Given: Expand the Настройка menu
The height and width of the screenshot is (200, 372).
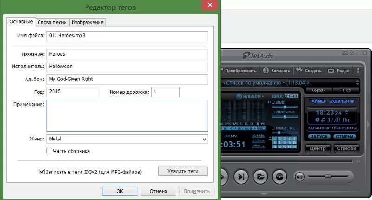Looking at the screenshot, I should pos(345,128).
